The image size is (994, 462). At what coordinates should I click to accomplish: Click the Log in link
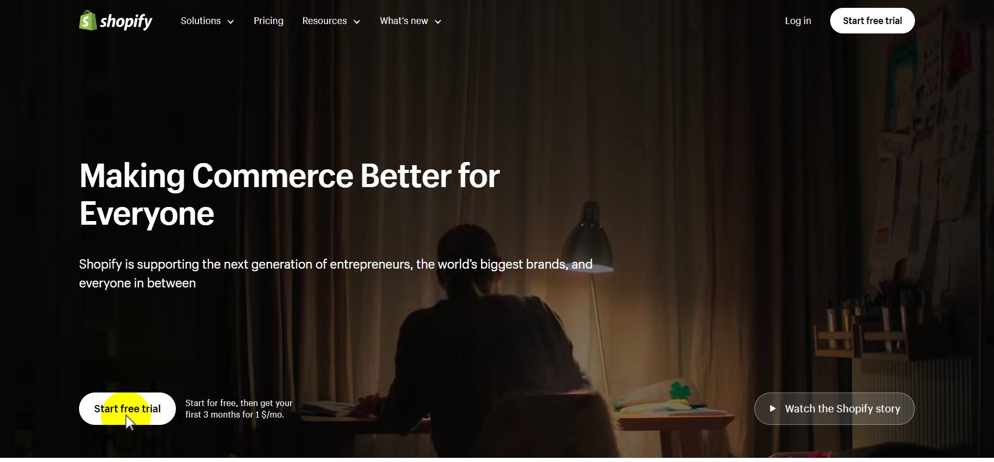[x=798, y=21]
